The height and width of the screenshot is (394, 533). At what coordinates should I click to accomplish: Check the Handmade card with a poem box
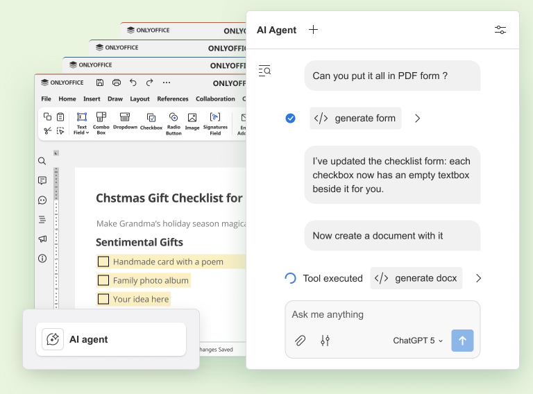pos(103,262)
